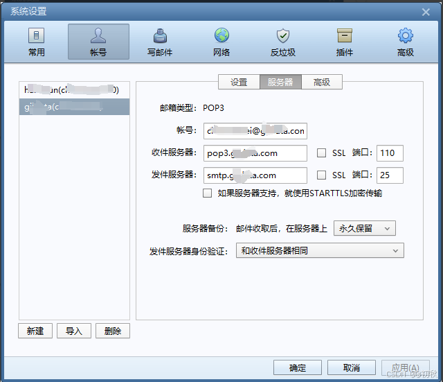Select the first account in the list
The height and width of the screenshot is (382, 443).
pyautogui.click(x=74, y=90)
